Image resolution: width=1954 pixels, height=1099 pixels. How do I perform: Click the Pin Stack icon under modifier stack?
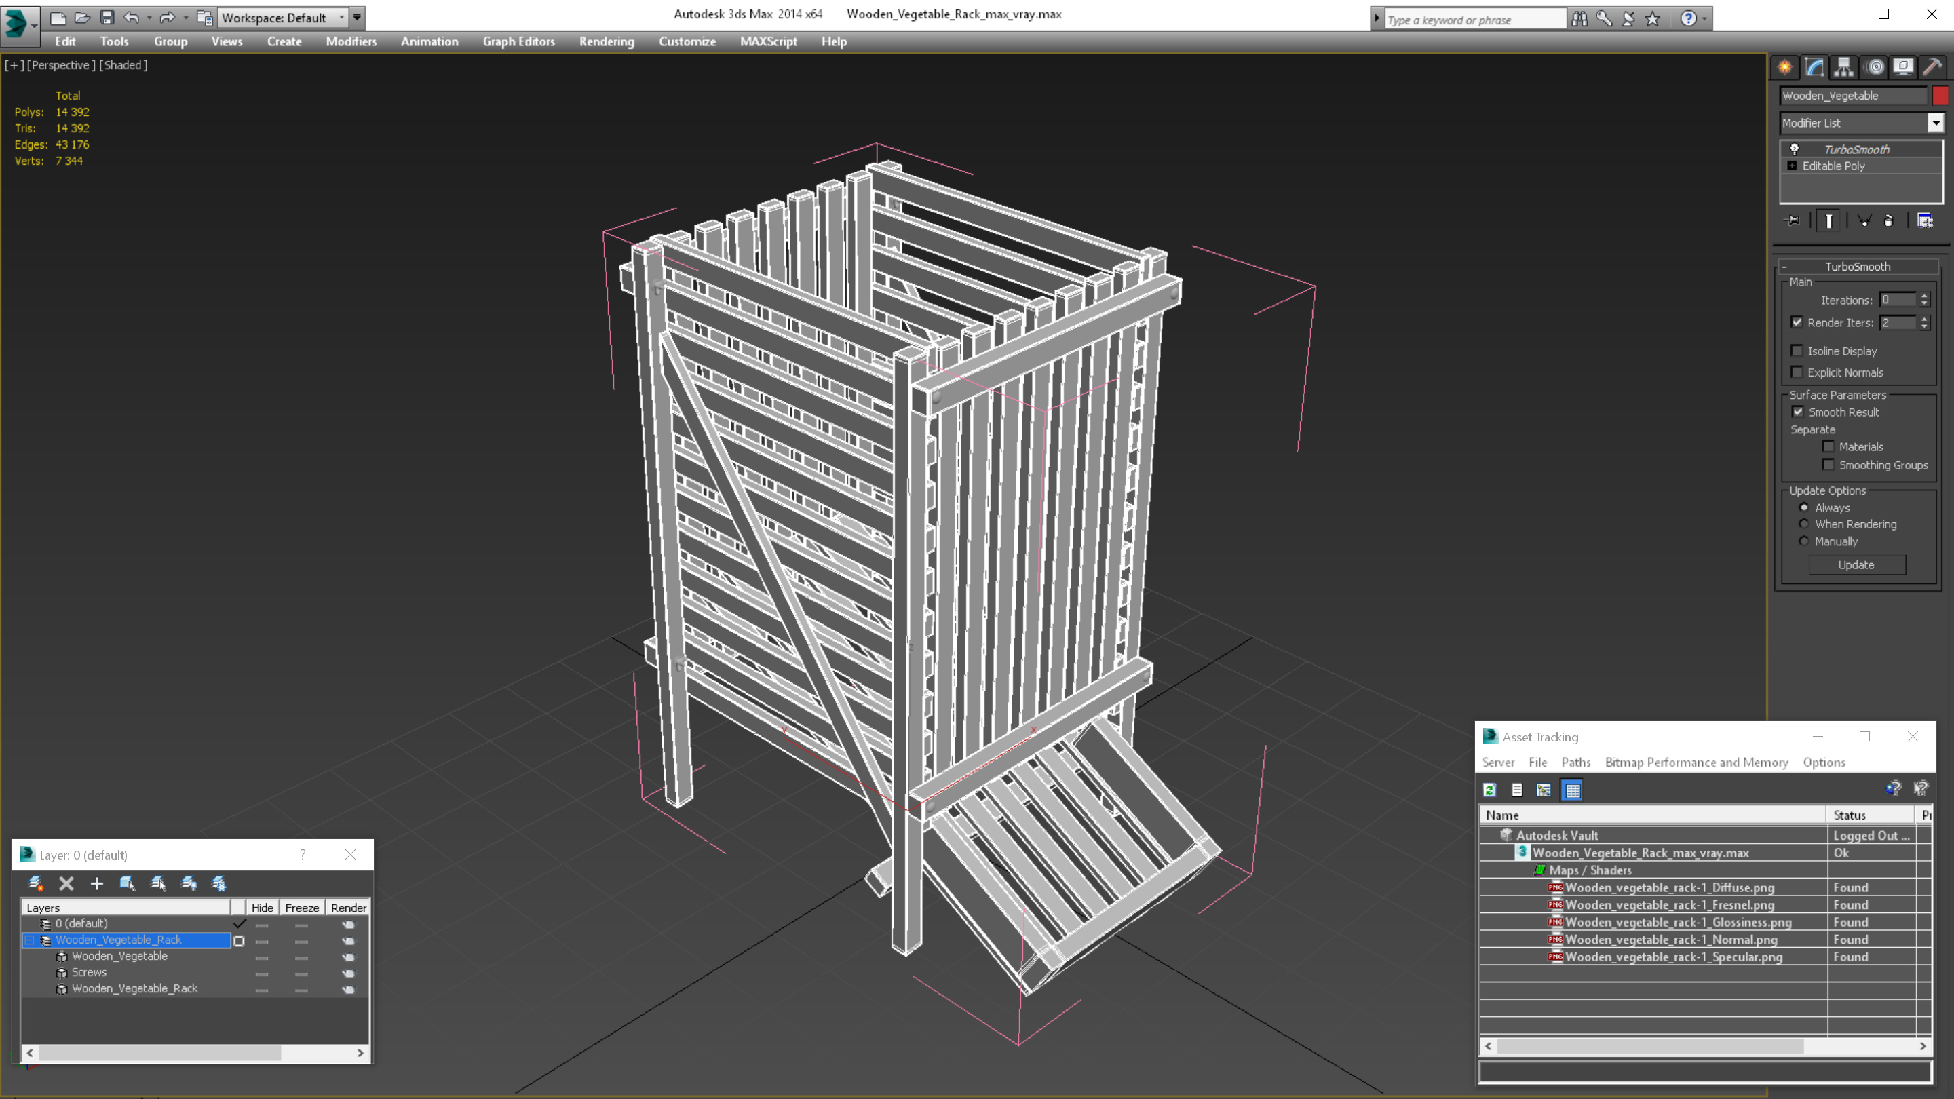1793,220
